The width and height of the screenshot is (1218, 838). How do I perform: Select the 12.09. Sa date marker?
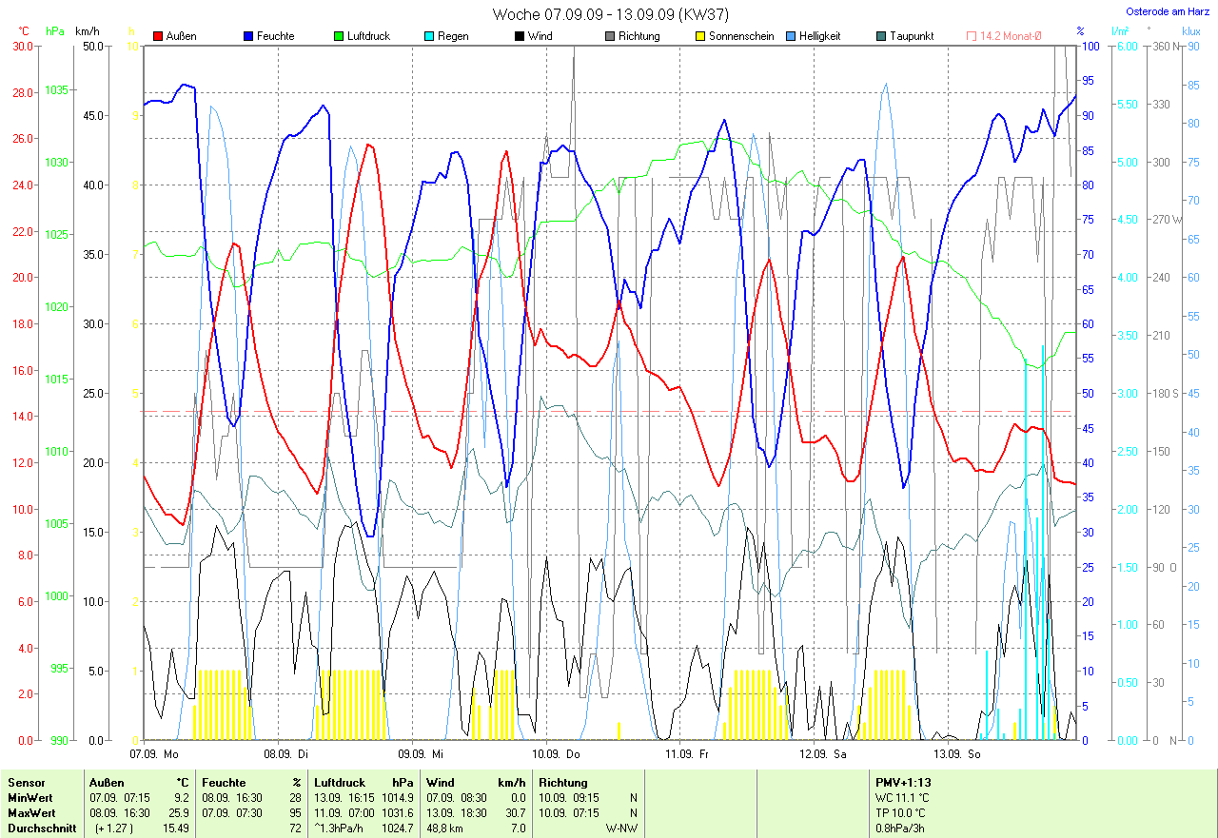[x=822, y=754]
